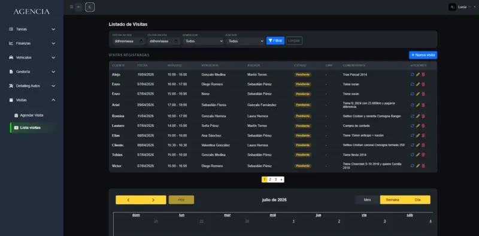Click the pencil edit icon for Romina's visit
This screenshot has height=236, width=479.
click(418, 116)
